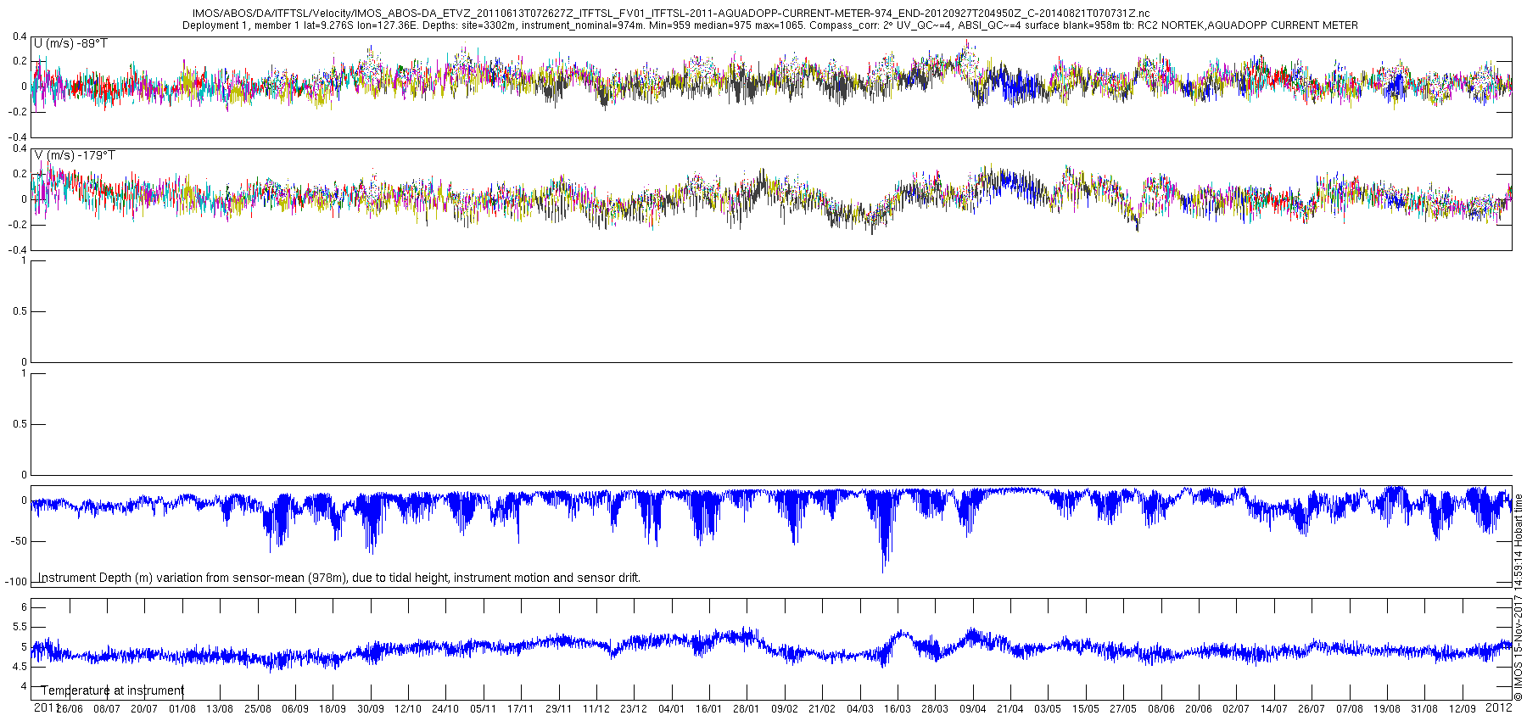Click the '01/08' date tick label
1527x721 pixels.
coord(182,709)
